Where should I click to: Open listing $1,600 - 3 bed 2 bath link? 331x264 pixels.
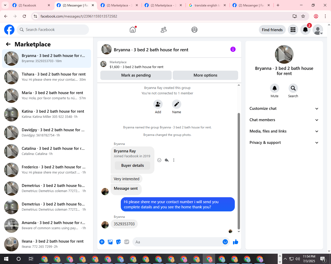pyautogui.click(x=137, y=67)
